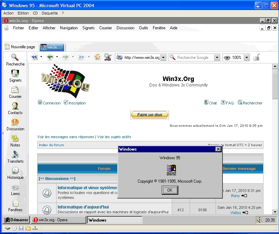
Task: Go back with the green left arrow
Action: (x=50, y=57)
